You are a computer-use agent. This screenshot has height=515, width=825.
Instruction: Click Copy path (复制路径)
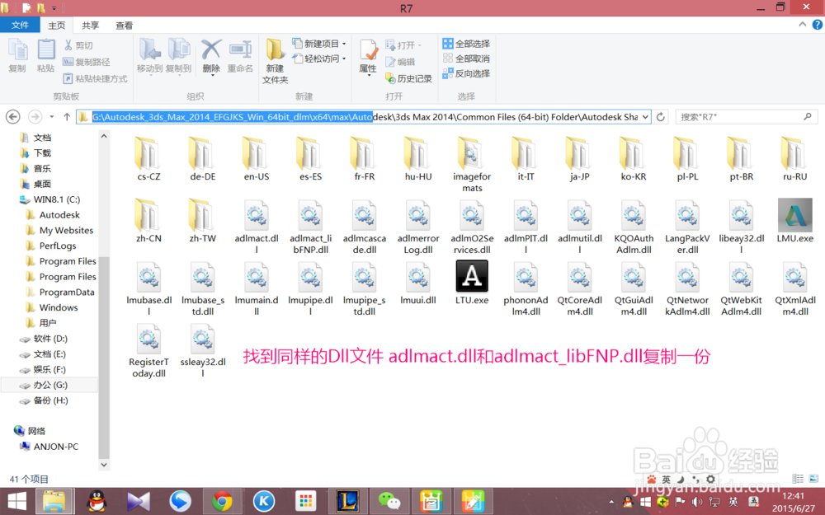click(87, 62)
